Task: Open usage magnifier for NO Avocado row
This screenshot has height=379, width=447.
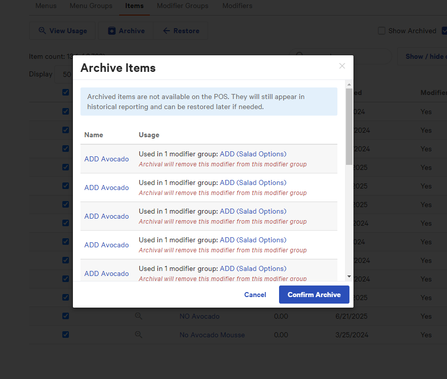Action: click(138, 316)
